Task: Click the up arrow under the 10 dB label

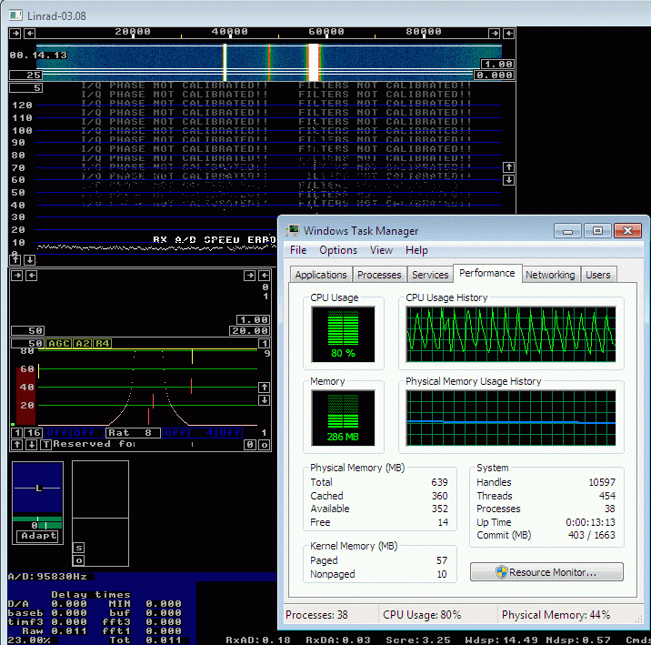Action: point(15,260)
